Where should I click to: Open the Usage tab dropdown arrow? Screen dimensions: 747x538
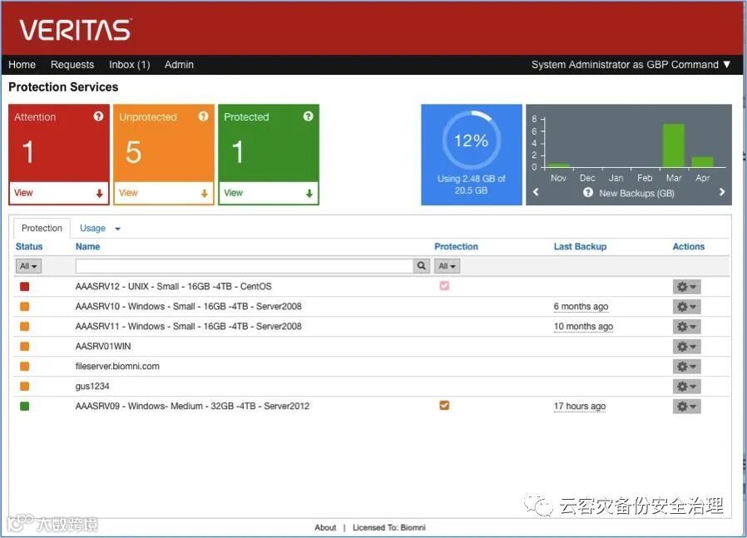117,229
